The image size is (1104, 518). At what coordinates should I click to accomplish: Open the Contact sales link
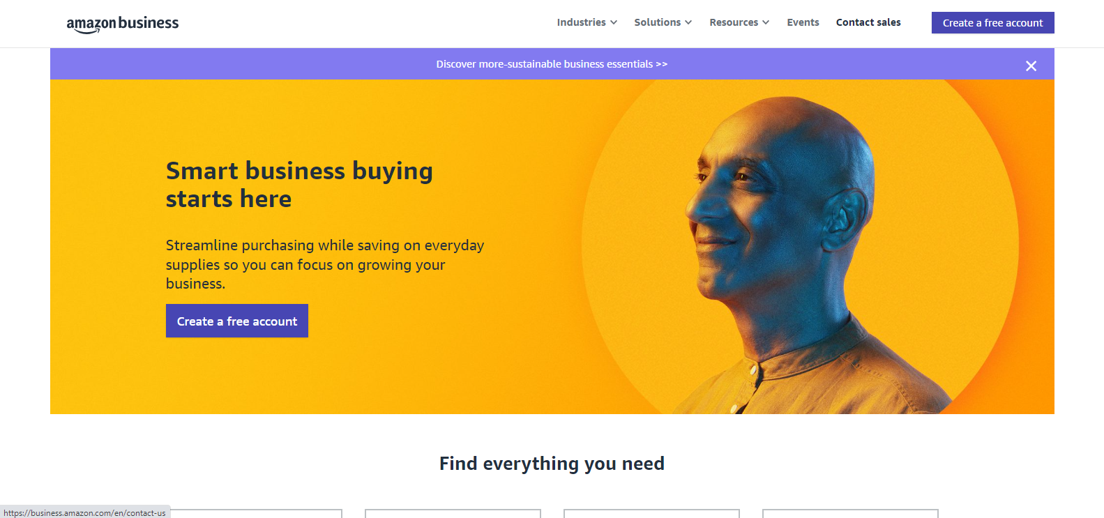pos(868,22)
